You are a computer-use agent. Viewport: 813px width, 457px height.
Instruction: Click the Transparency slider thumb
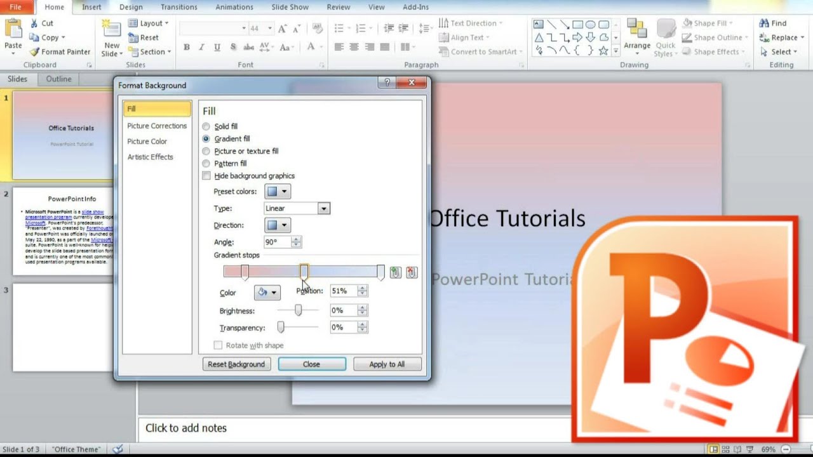coord(281,327)
